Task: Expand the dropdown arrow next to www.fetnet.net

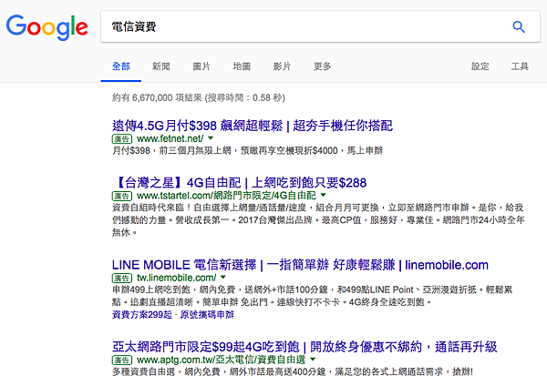Action: click(x=211, y=138)
